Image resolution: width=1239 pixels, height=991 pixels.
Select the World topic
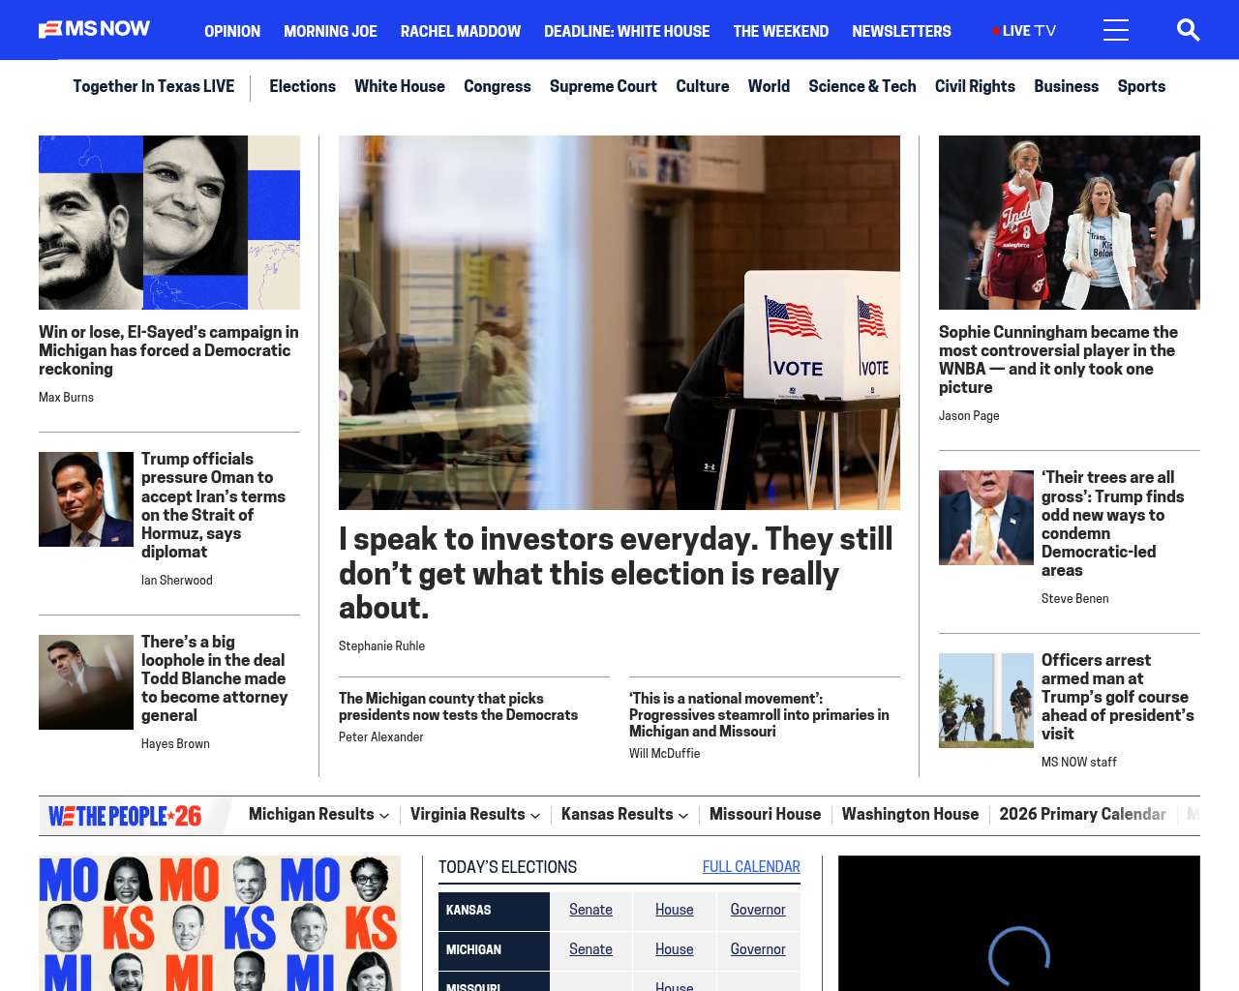click(769, 86)
